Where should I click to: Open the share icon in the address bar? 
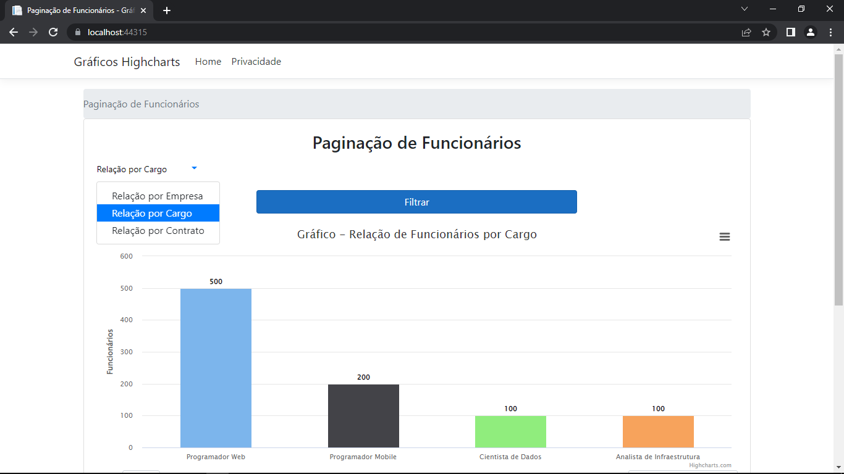pyautogui.click(x=745, y=32)
